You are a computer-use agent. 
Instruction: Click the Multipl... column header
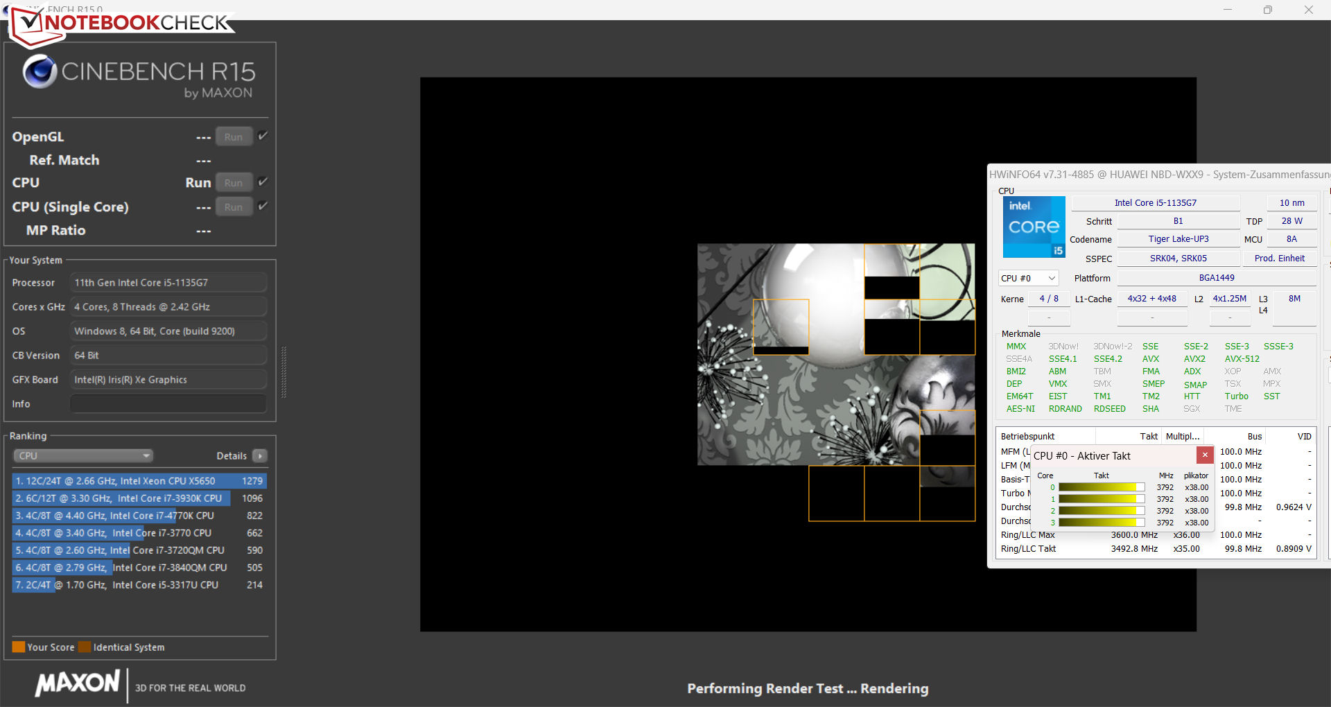coord(1183,436)
